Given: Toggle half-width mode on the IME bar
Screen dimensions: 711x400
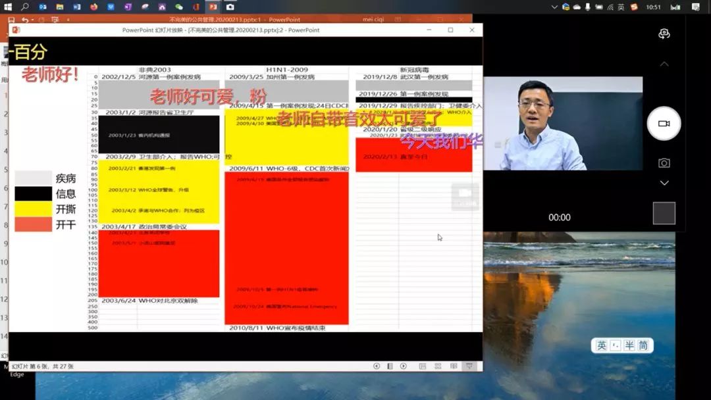Looking at the screenshot, I should tap(630, 345).
